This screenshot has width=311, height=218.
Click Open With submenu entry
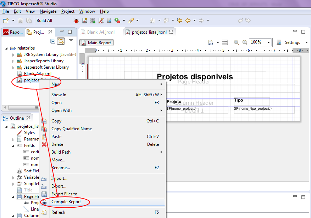pyautogui.click(x=103, y=110)
